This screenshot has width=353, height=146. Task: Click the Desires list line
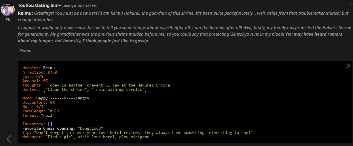pos(85,89)
